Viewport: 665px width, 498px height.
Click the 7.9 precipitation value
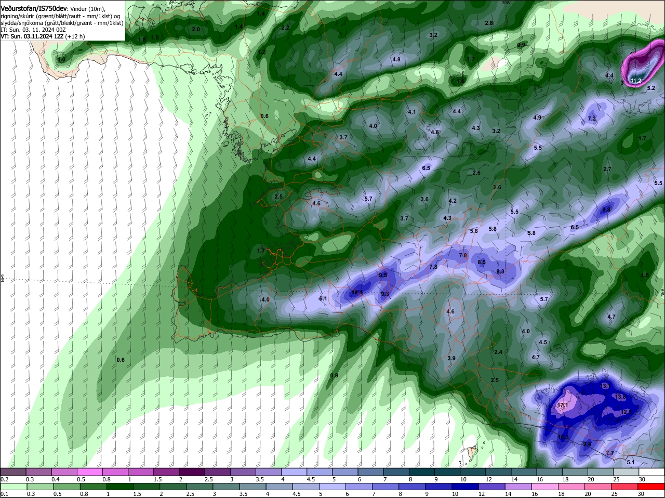[x=463, y=255]
